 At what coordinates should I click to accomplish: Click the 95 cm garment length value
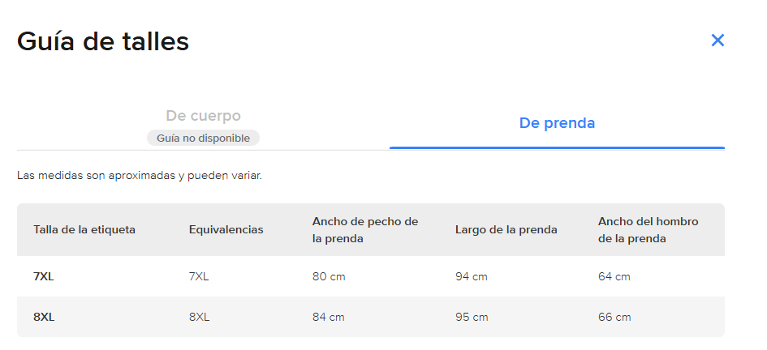(x=472, y=317)
